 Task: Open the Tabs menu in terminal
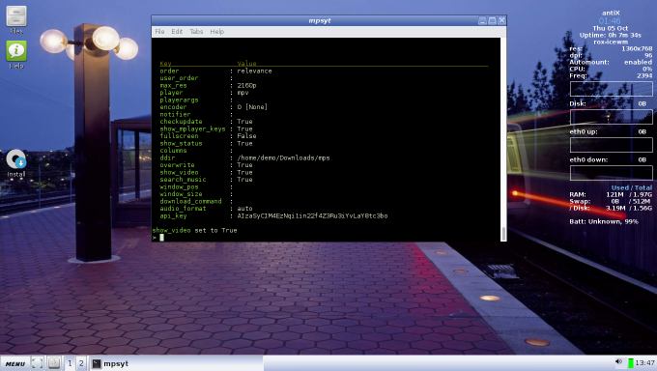pos(196,32)
